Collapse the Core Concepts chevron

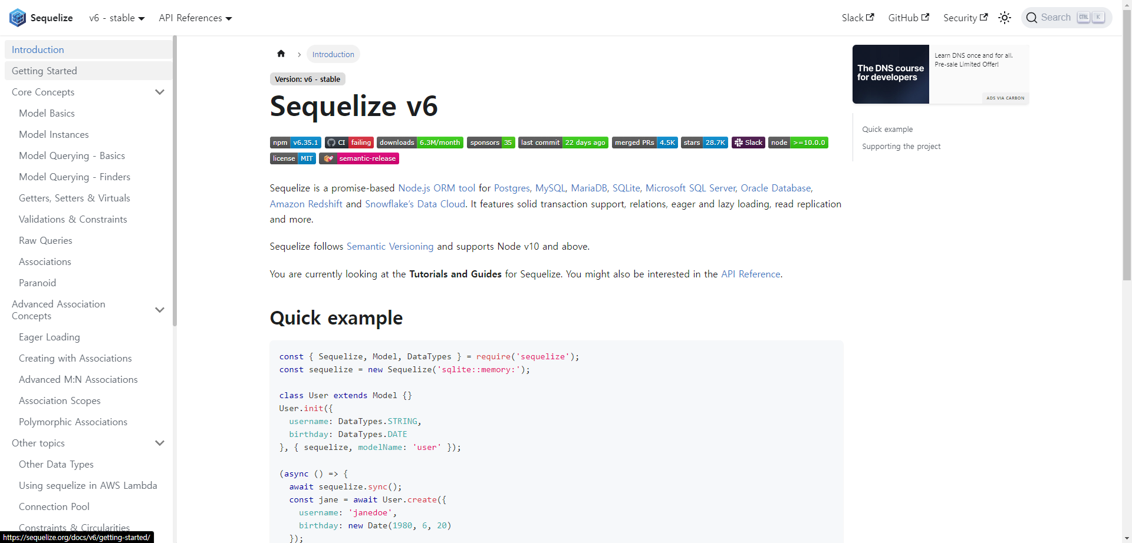(159, 92)
